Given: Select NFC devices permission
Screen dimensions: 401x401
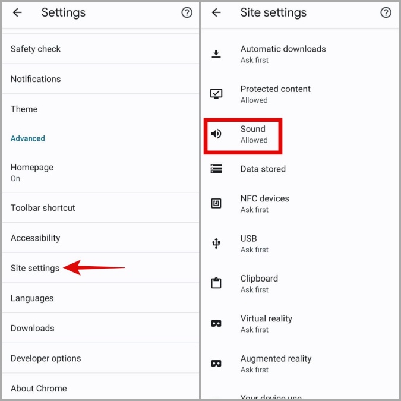Looking at the screenshot, I should pyautogui.click(x=300, y=204).
